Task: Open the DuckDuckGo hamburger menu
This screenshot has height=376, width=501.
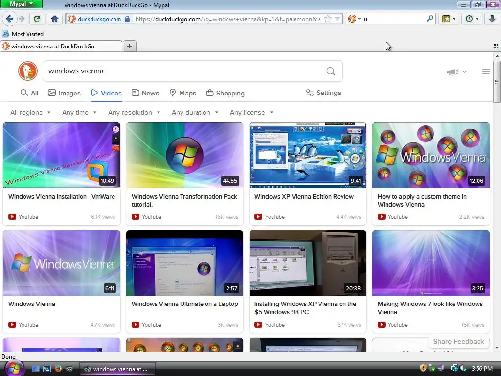Action: point(486,71)
